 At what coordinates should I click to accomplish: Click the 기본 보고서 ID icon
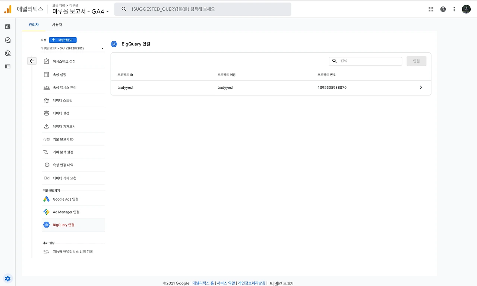(x=47, y=139)
